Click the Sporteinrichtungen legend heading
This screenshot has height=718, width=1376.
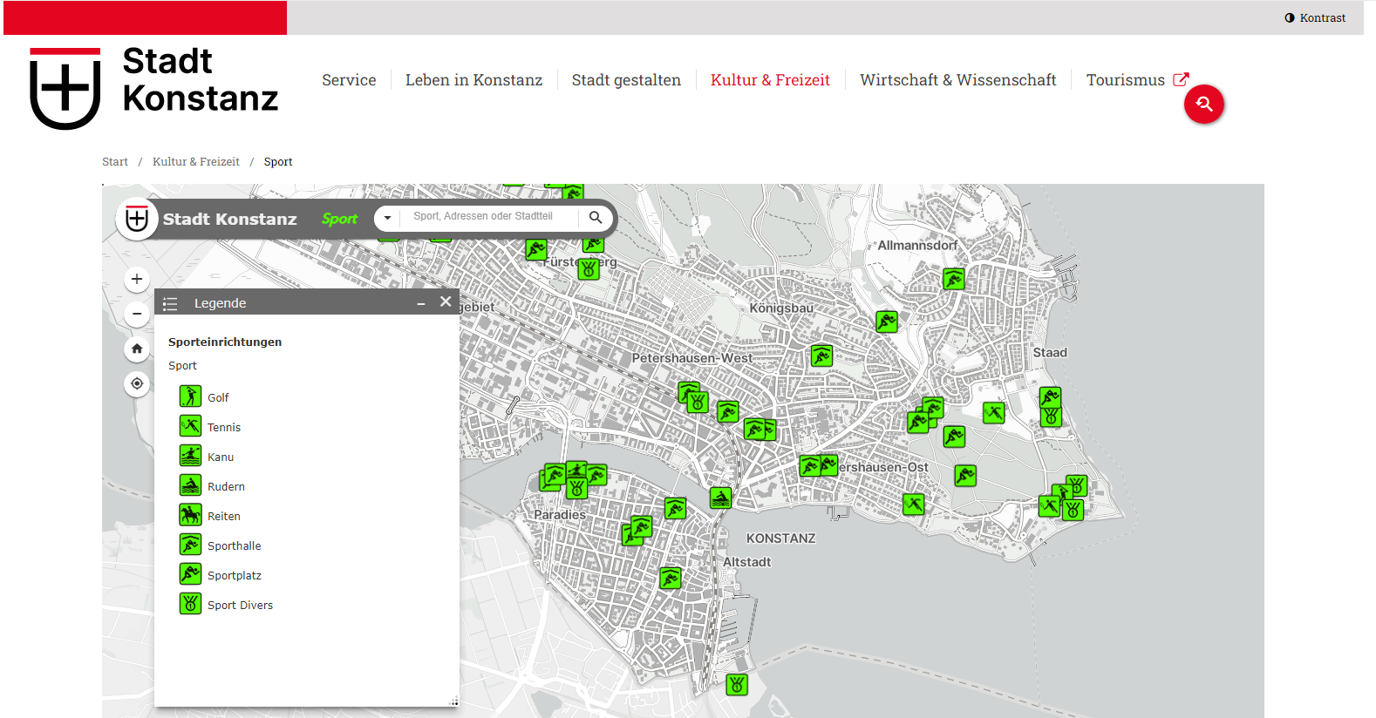click(x=225, y=342)
